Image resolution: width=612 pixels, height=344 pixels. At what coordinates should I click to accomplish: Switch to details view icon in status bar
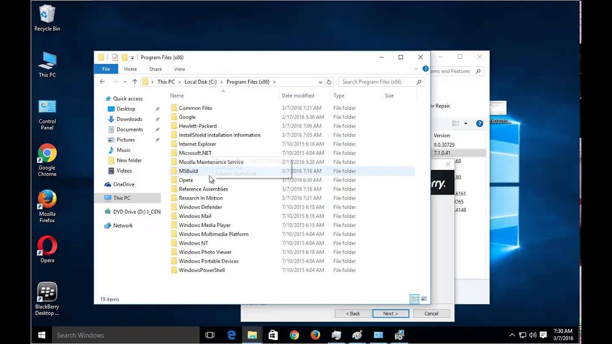(x=415, y=299)
